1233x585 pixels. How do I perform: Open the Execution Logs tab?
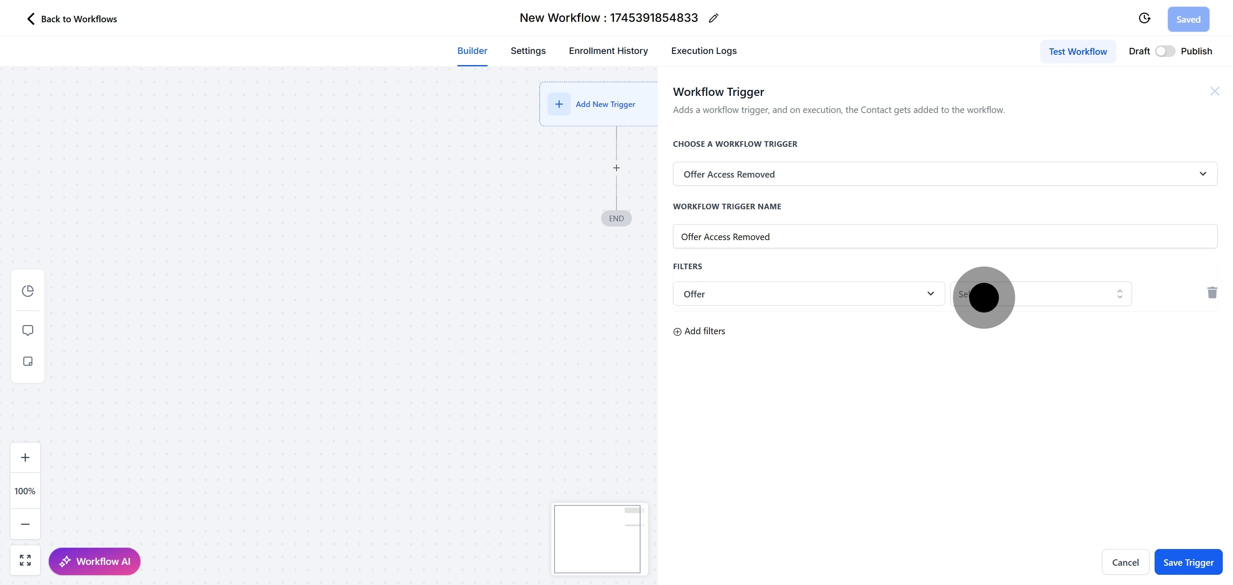703,50
